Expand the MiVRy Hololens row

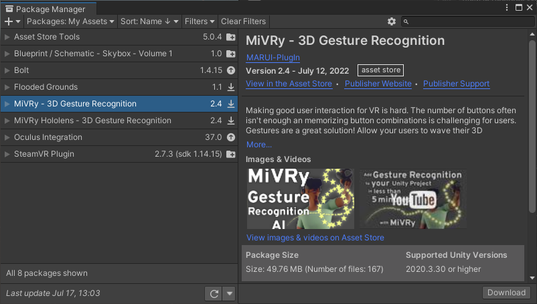7,121
